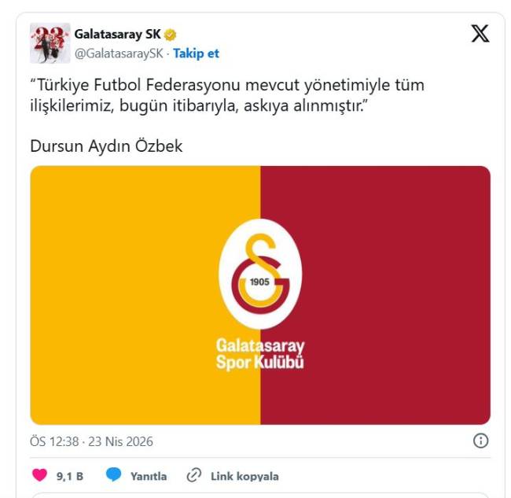The height and width of the screenshot is (498, 511).
Task: Click the chain link icon
Action: pyautogui.click(x=194, y=475)
